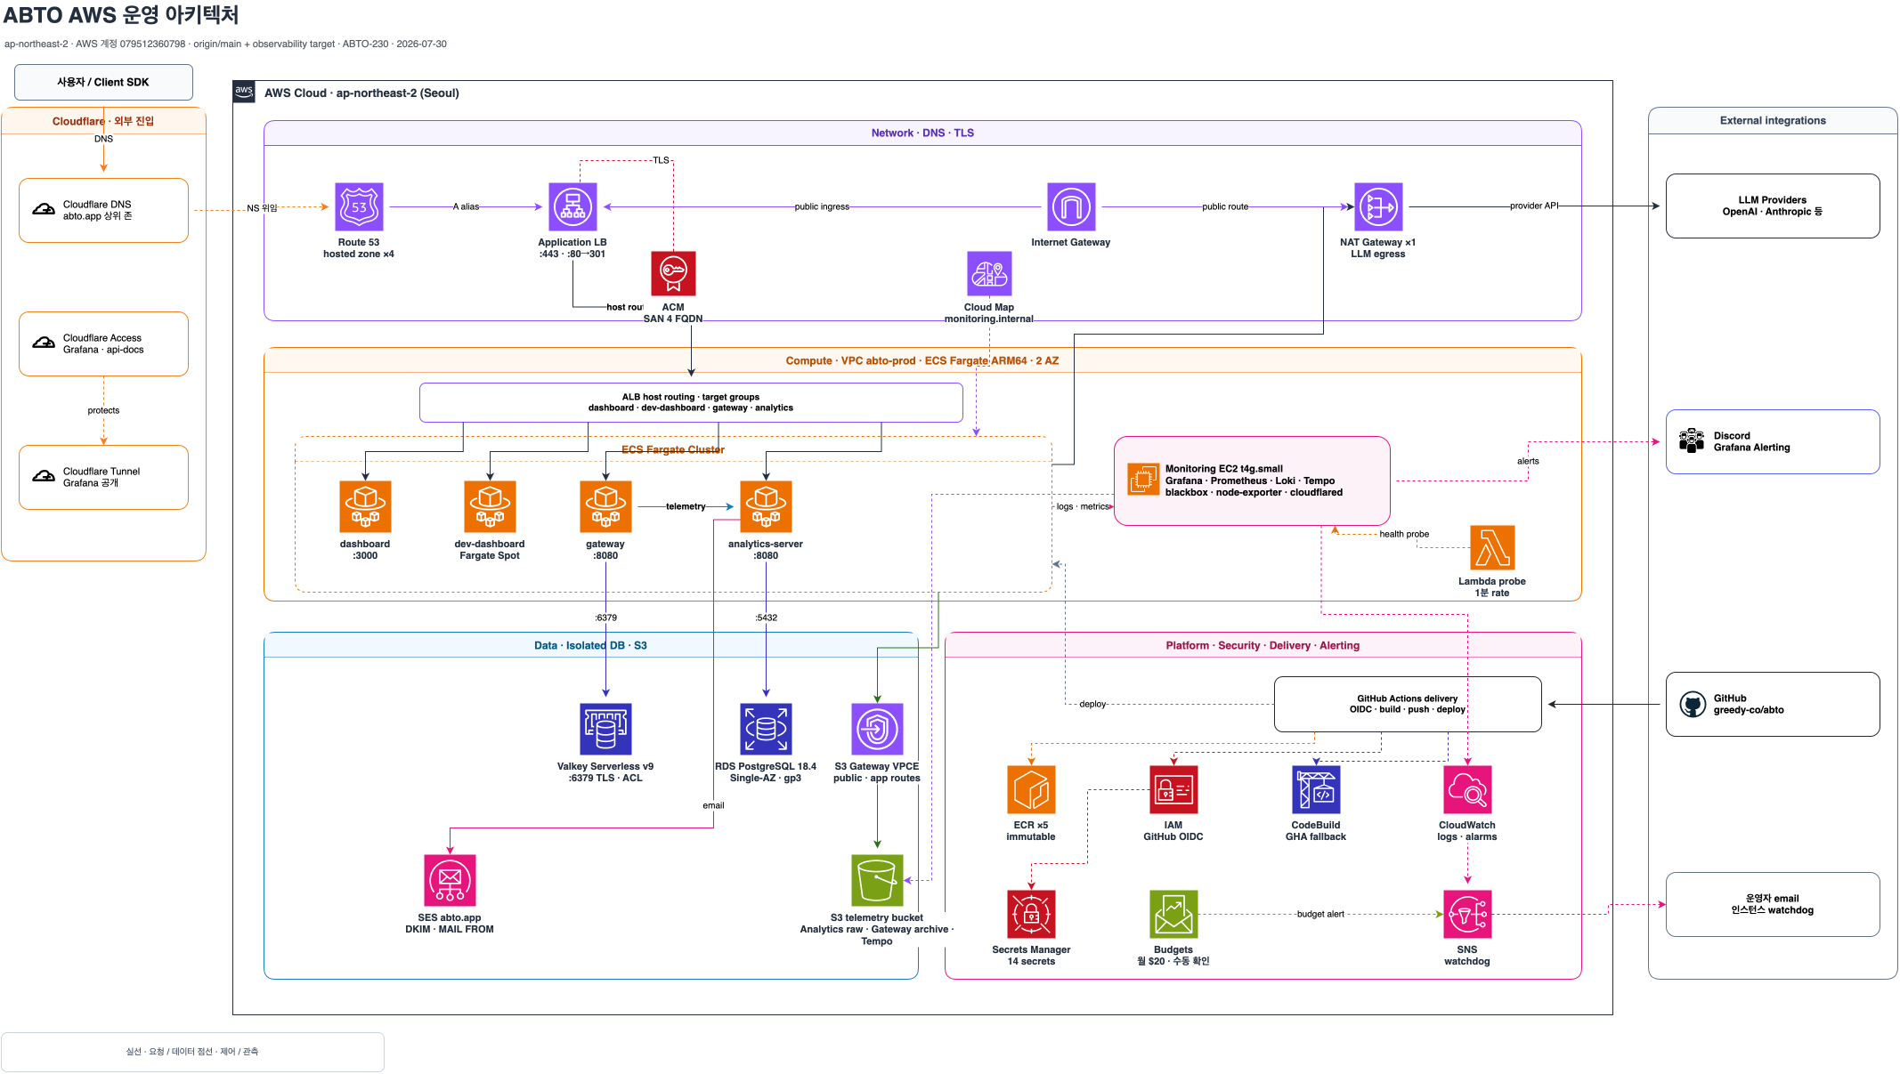Select the NAT Gateway icon
This screenshot has height=1074, width=1900.
click(1378, 207)
